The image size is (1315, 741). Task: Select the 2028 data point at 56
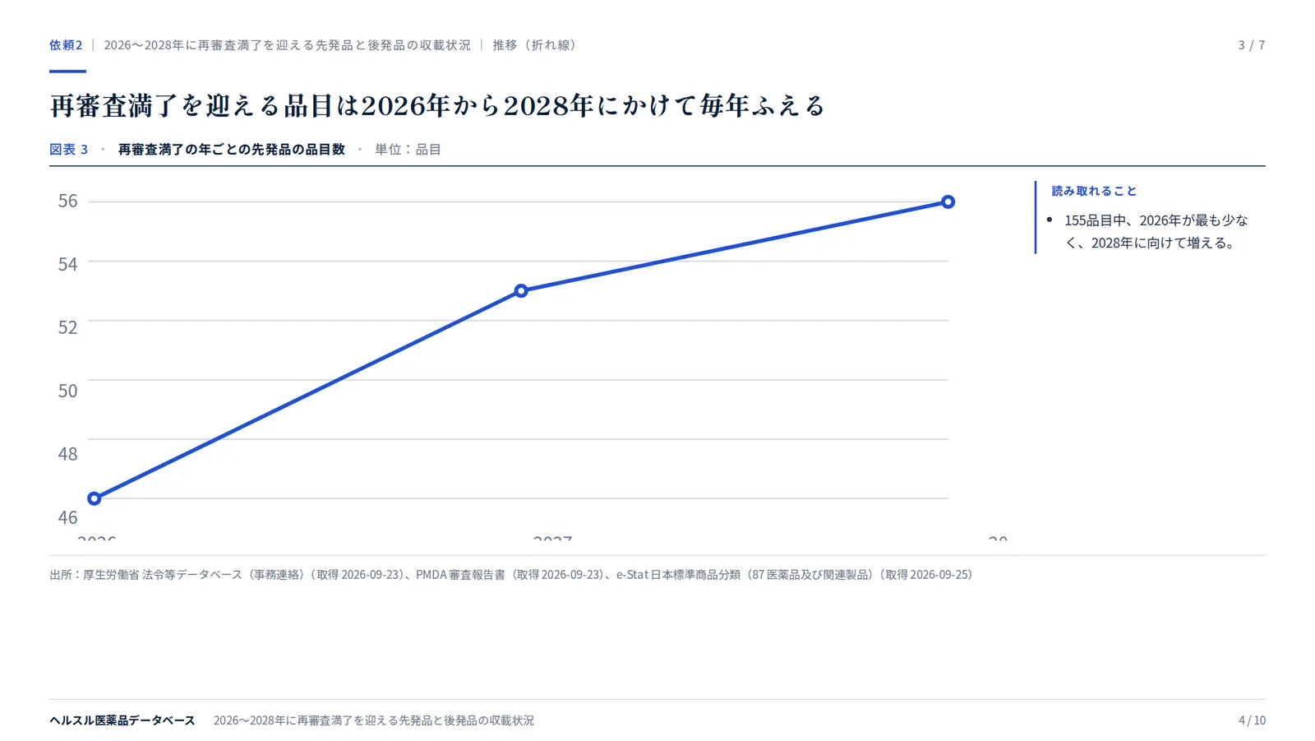click(x=948, y=201)
